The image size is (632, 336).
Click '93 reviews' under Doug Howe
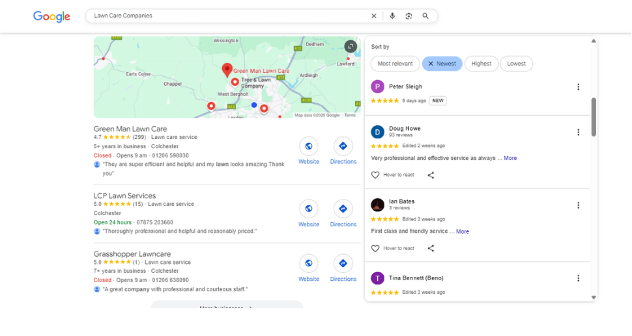coord(401,135)
